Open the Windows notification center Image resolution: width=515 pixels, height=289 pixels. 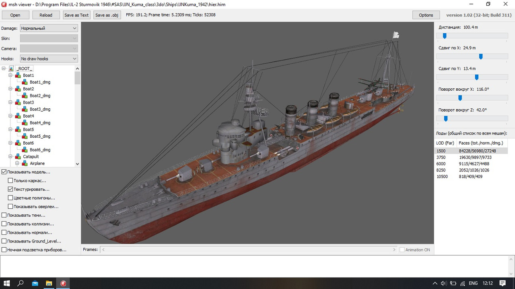pyautogui.click(x=503, y=283)
